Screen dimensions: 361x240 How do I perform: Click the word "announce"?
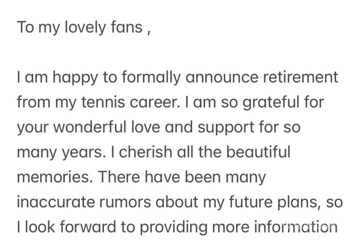point(222,77)
